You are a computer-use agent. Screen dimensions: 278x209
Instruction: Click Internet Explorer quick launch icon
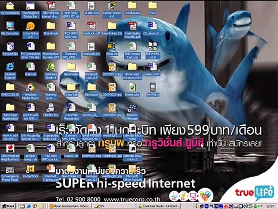click(29, 206)
